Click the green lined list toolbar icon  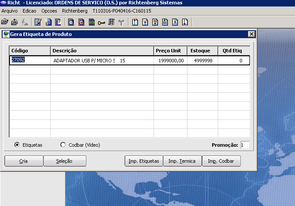(x=91, y=22)
